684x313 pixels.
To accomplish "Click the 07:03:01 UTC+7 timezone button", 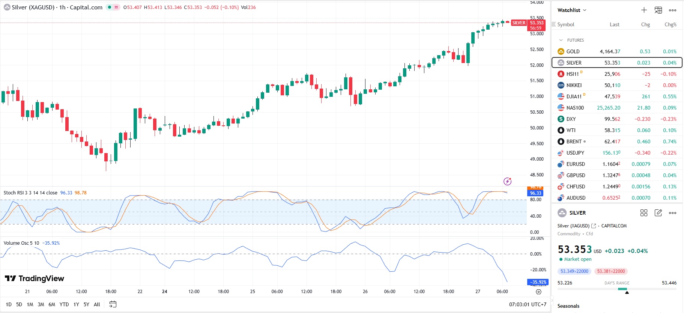I will click(528, 304).
